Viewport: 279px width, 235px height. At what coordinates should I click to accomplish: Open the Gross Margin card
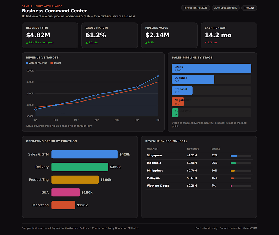coord(110,35)
